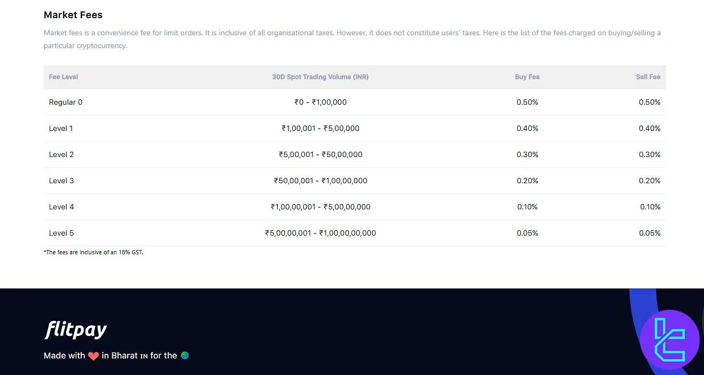This screenshot has height=375, width=704.
Task: Click the ₹1,00,001 - ₹5,00,000 volume cell
Action: point(320,128)
